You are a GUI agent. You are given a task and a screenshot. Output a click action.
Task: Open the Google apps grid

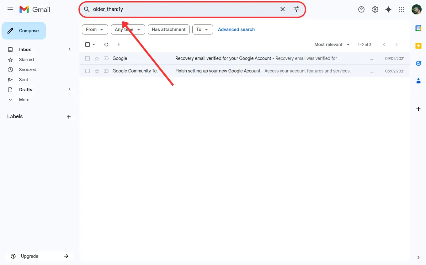click(x=402, y=9)
